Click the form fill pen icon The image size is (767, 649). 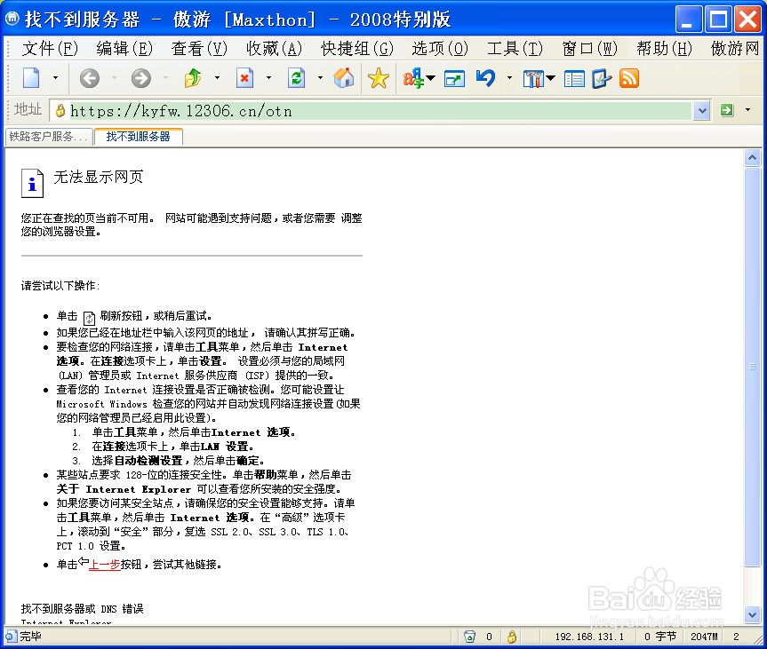pos(602,79)
